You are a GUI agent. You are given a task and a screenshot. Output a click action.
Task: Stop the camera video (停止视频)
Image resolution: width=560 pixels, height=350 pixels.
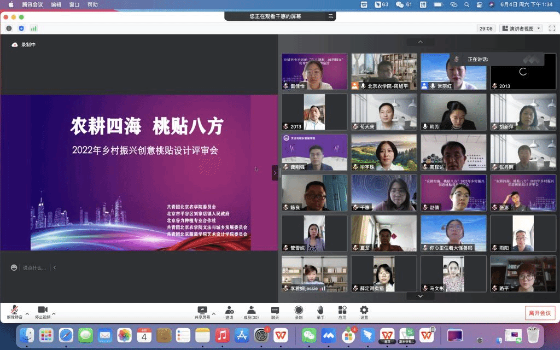point(43,310)
